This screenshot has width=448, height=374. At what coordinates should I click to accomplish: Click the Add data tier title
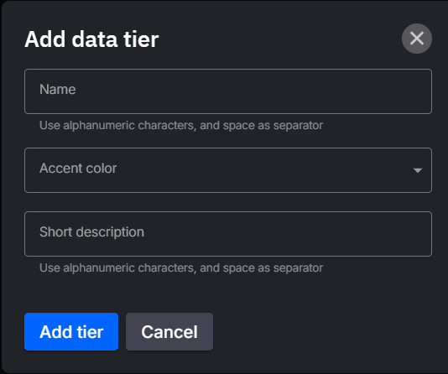pyautogui.click(x=91, y=39)
